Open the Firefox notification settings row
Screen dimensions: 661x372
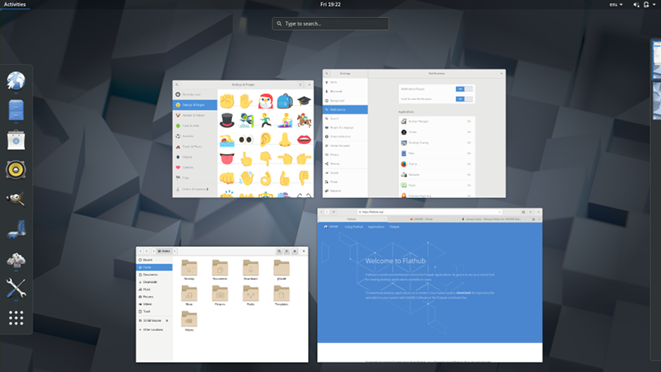point(437,164)
